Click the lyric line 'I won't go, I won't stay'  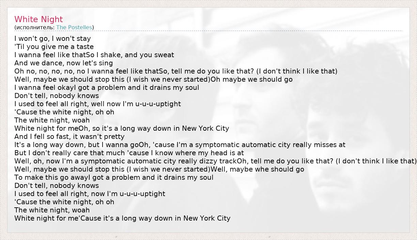coord(52,38)
